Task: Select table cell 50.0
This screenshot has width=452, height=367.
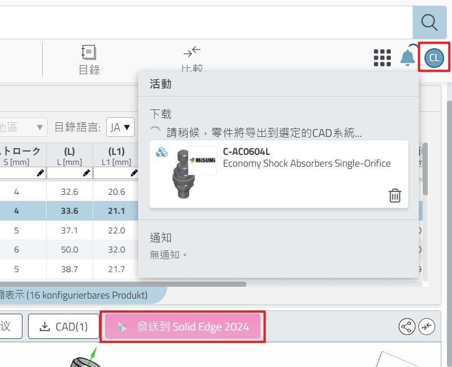Action: click(70, 250)
